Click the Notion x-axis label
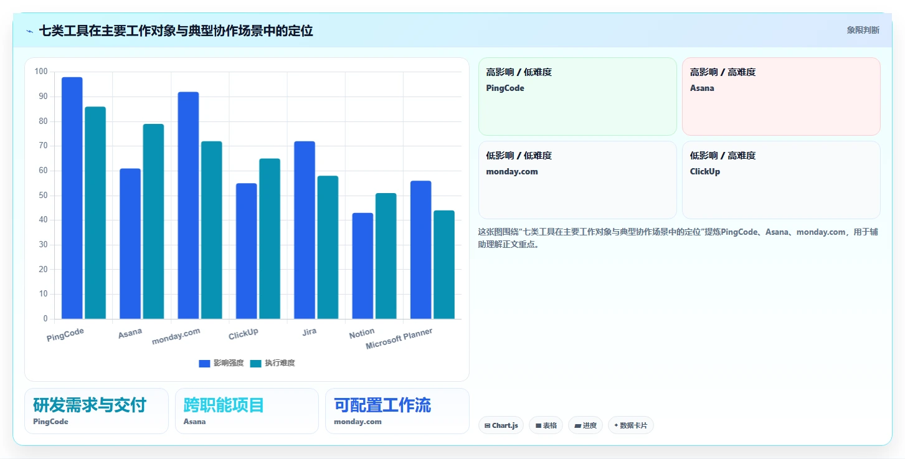The image size is (905, 459). click(x=362, y=333)
